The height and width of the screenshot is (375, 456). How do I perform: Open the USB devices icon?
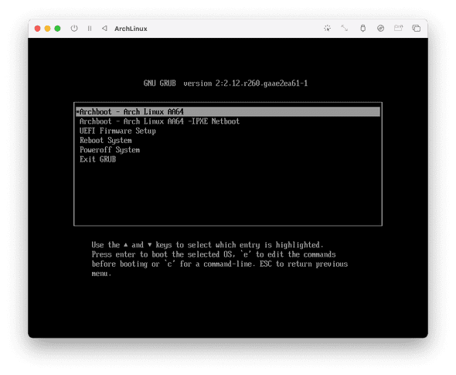[363, 28]
